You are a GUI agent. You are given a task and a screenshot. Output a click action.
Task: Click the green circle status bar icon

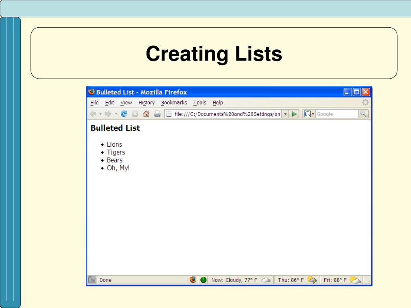[203, 280]
